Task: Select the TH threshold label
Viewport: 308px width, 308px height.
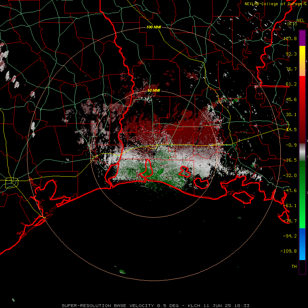Action: 294,267
